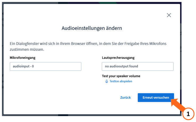Open the Lautsprecherausgang dropdown

138,66
